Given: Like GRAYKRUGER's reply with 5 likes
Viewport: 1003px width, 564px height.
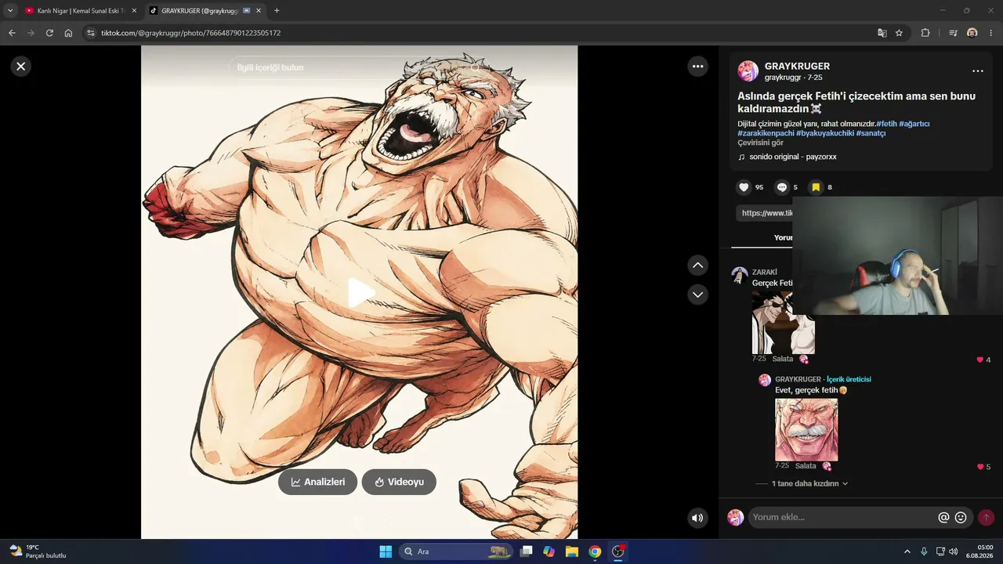Looking at the screenshot, I should [980, 467].
